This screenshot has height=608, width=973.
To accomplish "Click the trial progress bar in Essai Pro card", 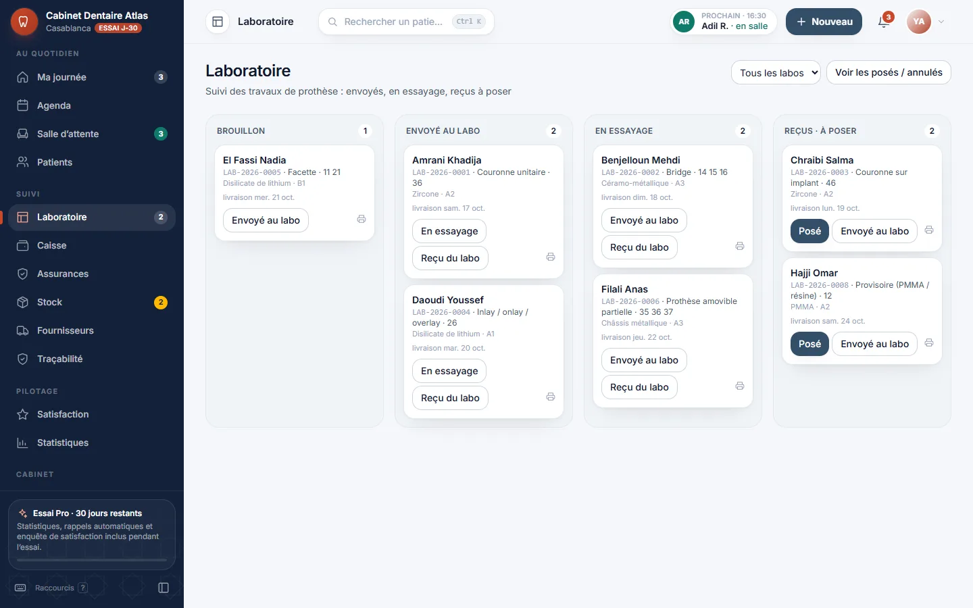I will [x=92, y=560].
